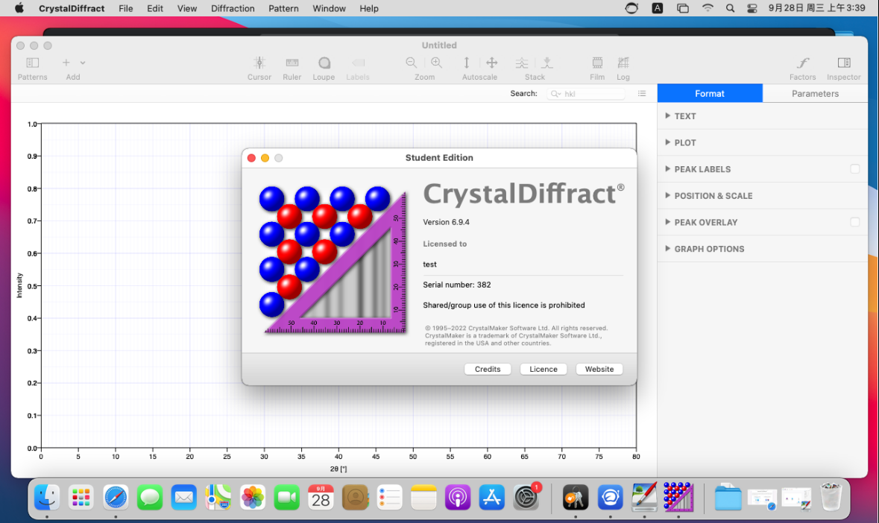Zoom out with the minus magnifier

pyautogui.click(x=412, y=63)
